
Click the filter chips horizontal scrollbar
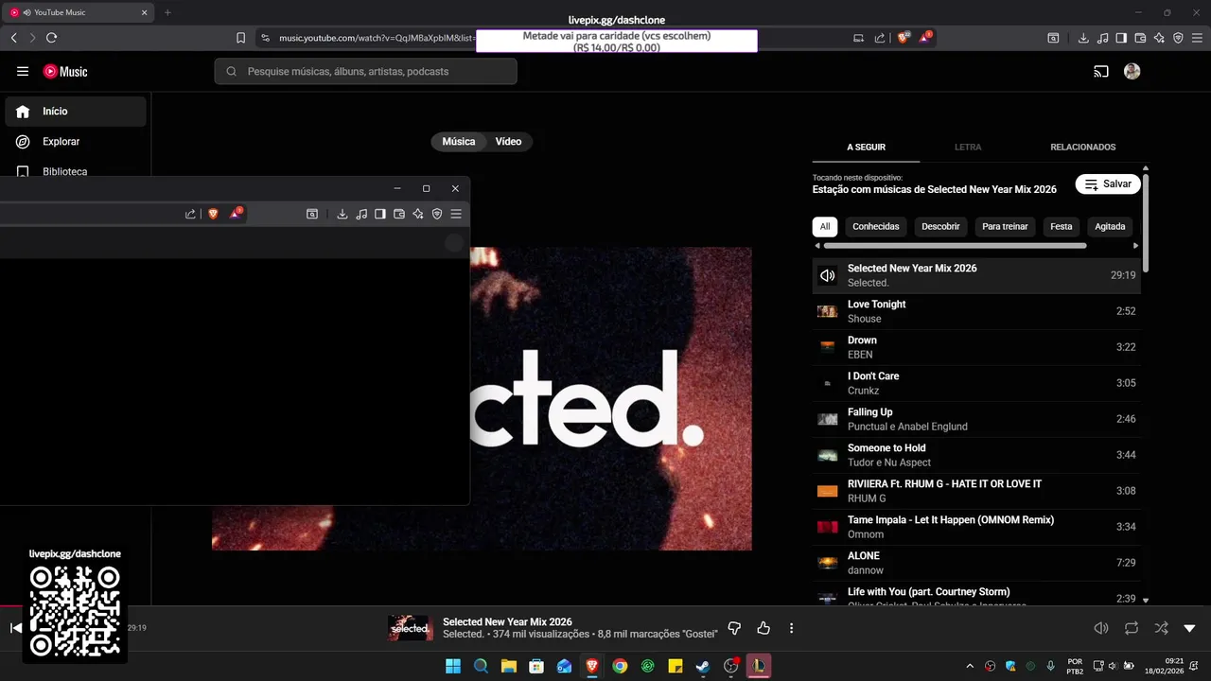[956, 246]
